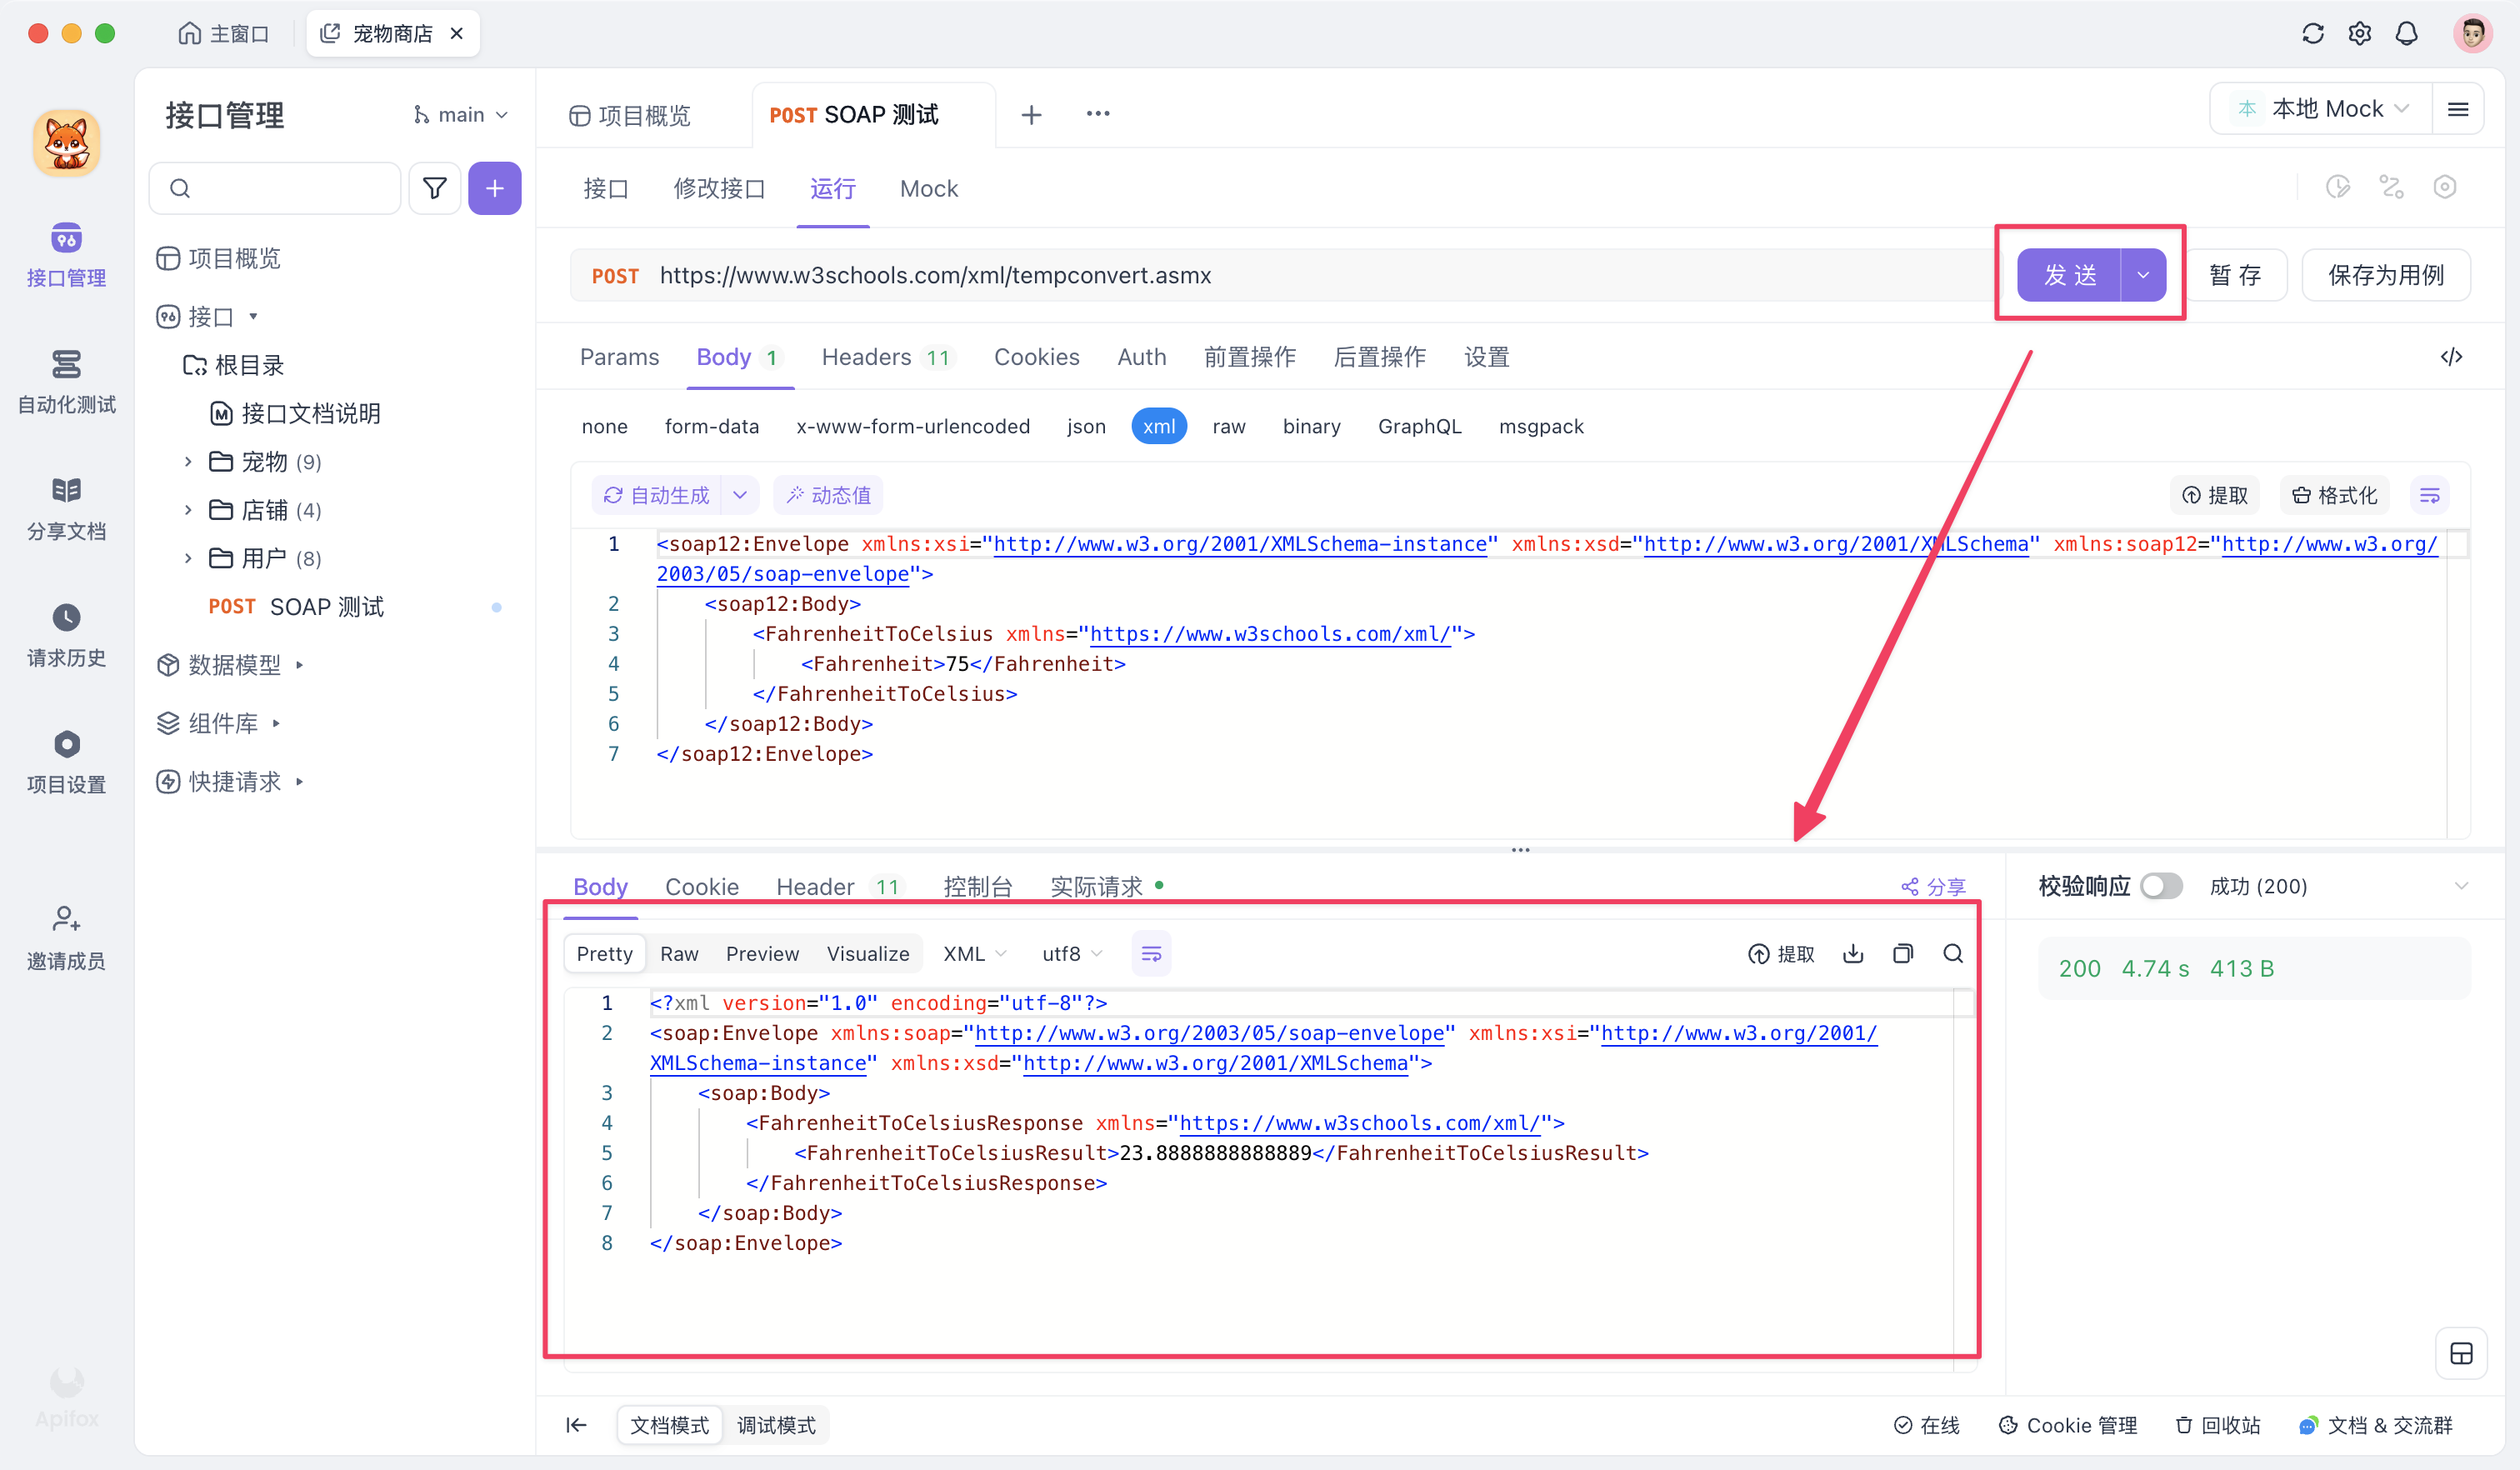Toggle the 校验响应 switch
Image resolution: width=2520 pixels, height=1470 pixels.
[x=2160, y=886]
